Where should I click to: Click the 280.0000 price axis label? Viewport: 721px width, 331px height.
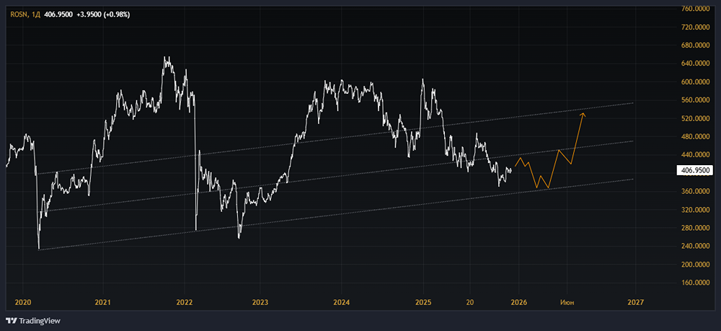[x=694, y=228]
